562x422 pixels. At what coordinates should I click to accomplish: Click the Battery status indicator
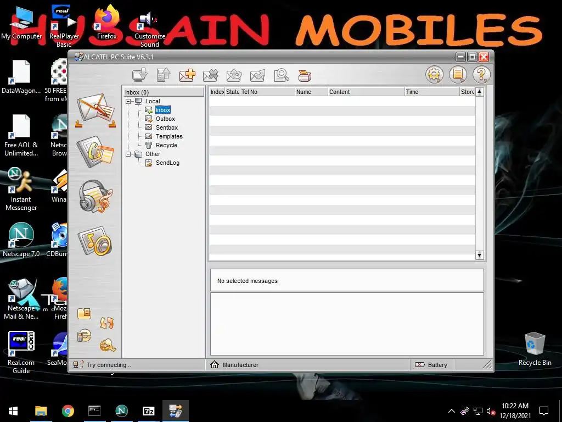(431, 365)
